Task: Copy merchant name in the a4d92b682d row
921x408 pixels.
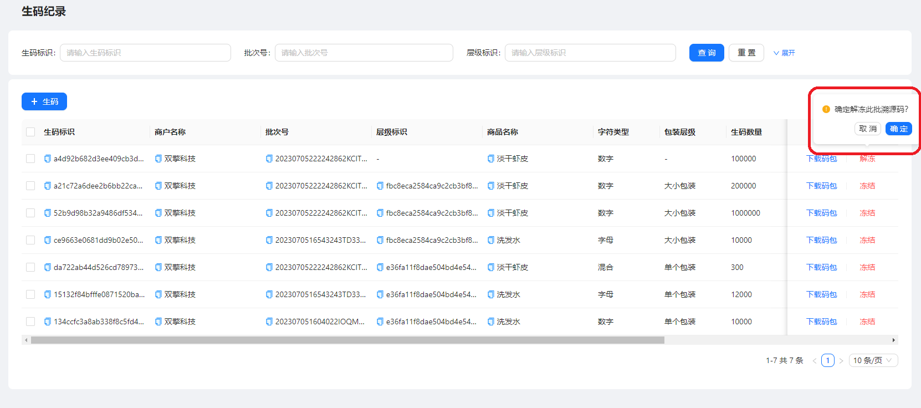Action: [x=158, y=159]
